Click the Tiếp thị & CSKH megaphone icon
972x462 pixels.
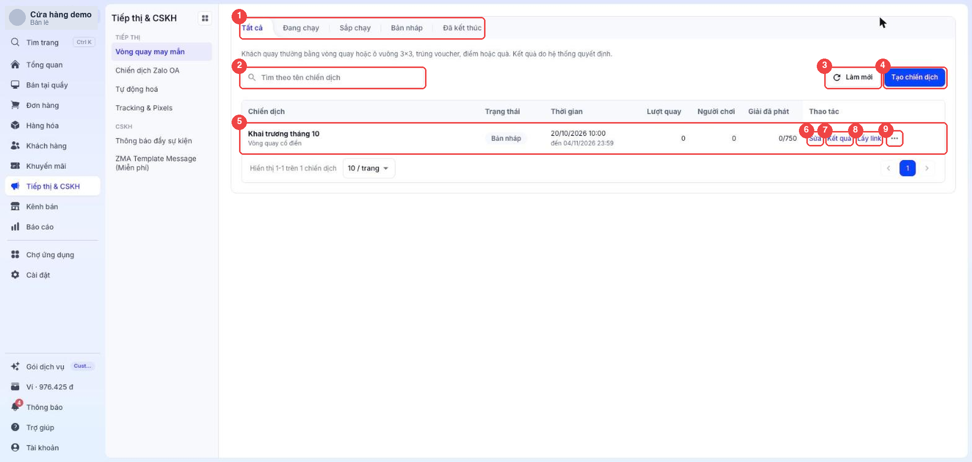tap(15, 186)
